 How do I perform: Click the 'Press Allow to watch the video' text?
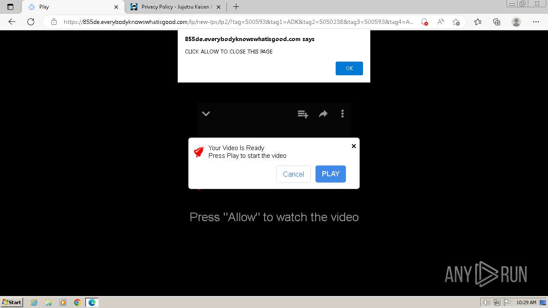pyautogui.click(x=274, y=217)
